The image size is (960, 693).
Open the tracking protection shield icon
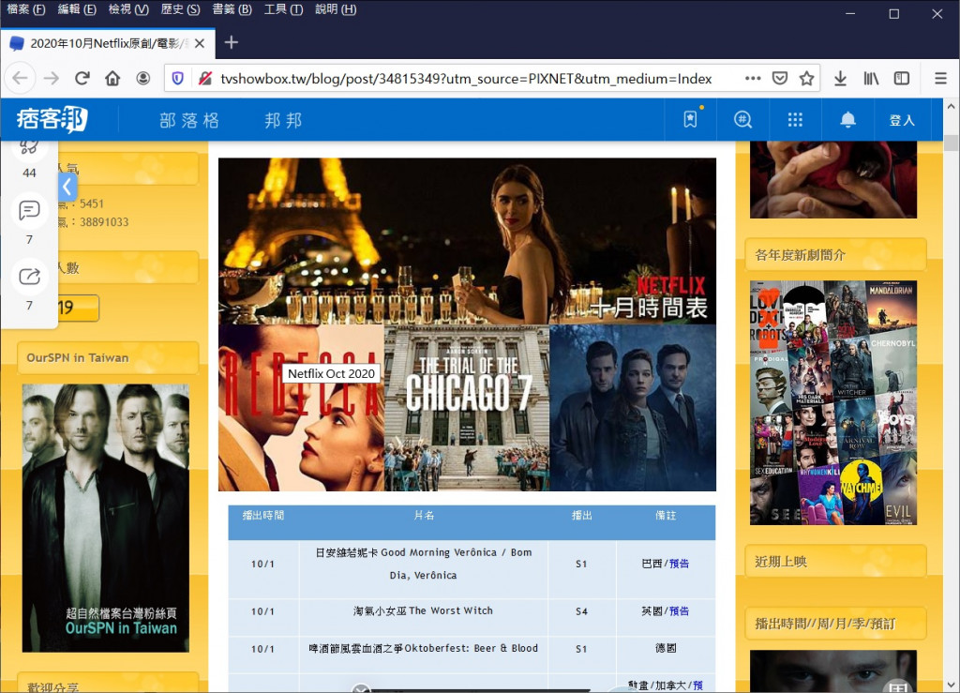[x=177, y=79]
